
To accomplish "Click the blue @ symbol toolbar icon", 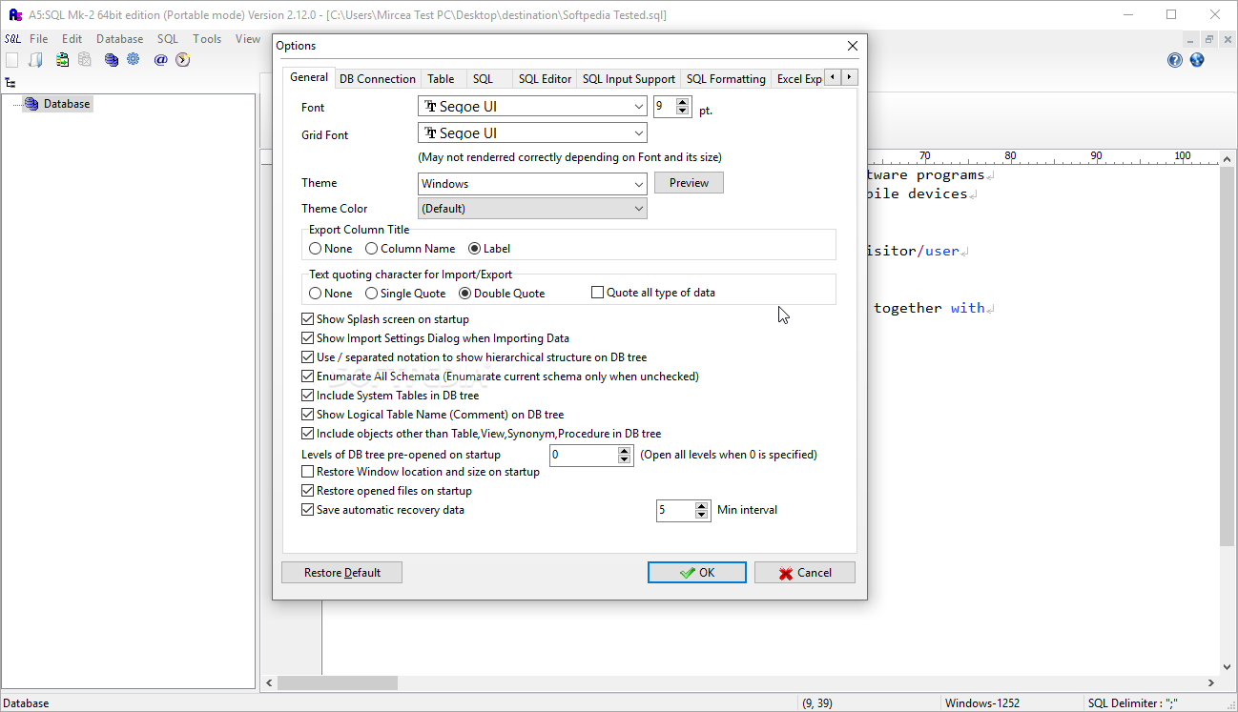I will [160, 60].
